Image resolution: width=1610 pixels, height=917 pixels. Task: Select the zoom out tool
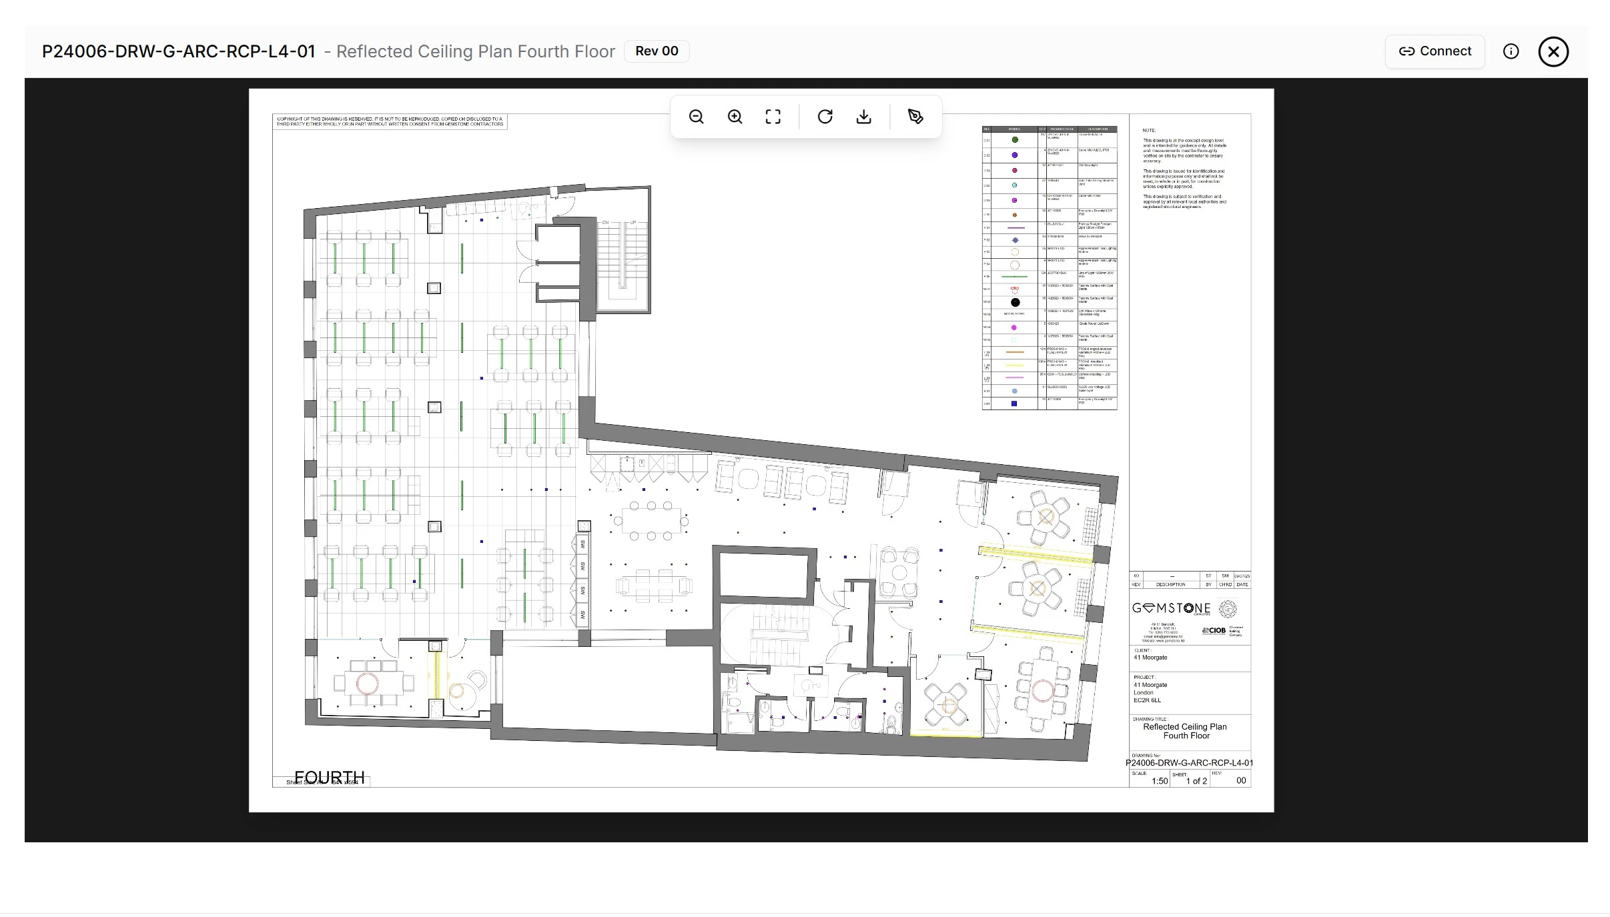696,116
